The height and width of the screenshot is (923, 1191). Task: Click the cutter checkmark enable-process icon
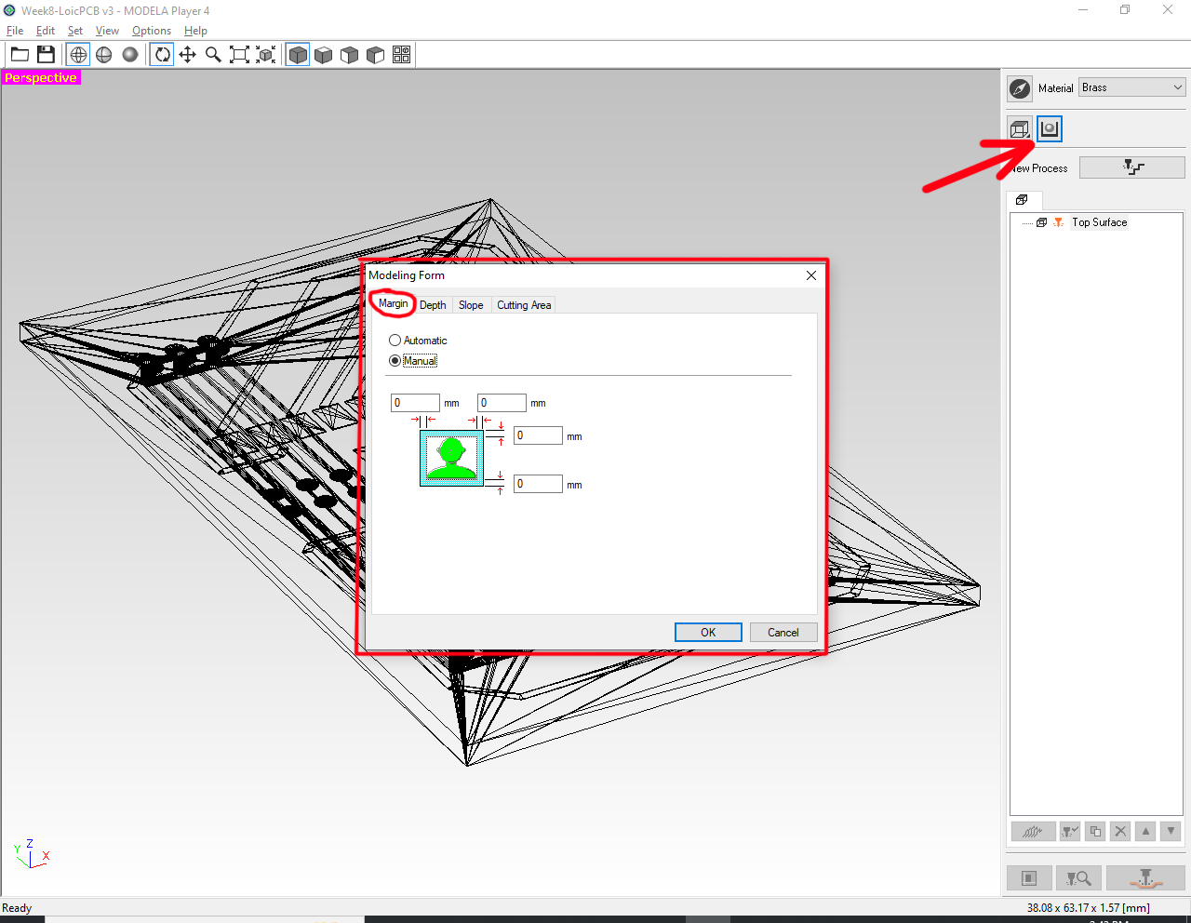click(x=1070, y=831)
